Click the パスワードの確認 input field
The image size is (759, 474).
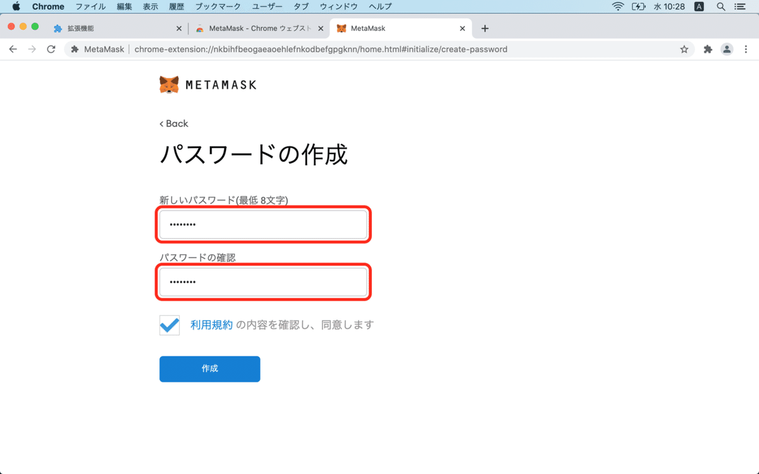263,282
